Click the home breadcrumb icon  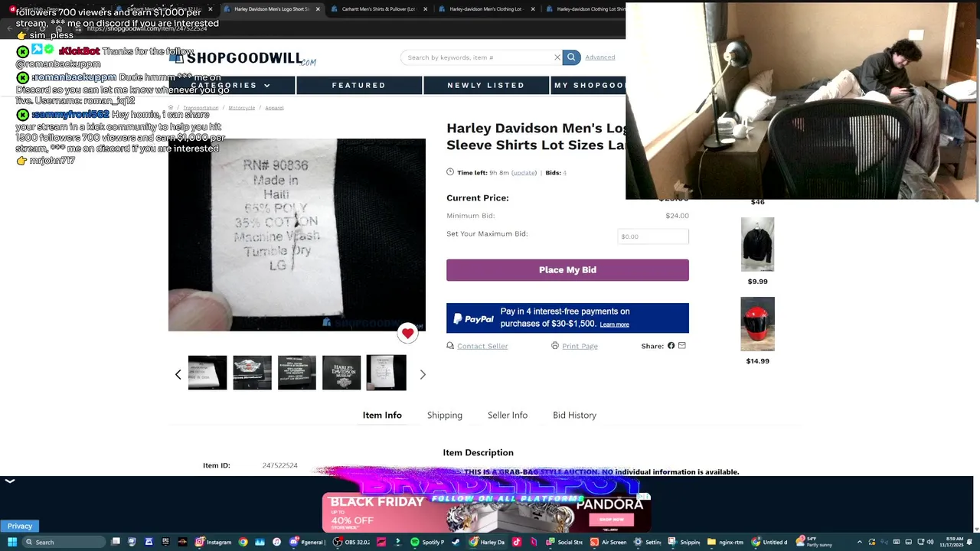pos(171,108)
